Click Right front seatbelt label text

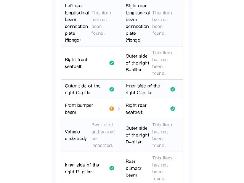(76, 63)
